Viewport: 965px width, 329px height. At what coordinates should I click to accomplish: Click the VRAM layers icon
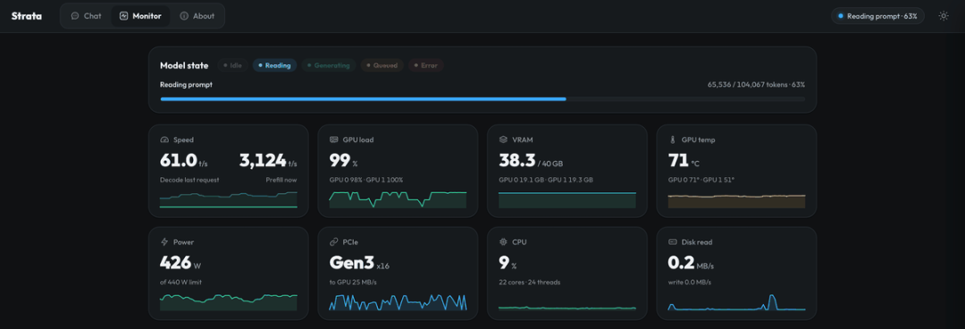tap(503, 139)
